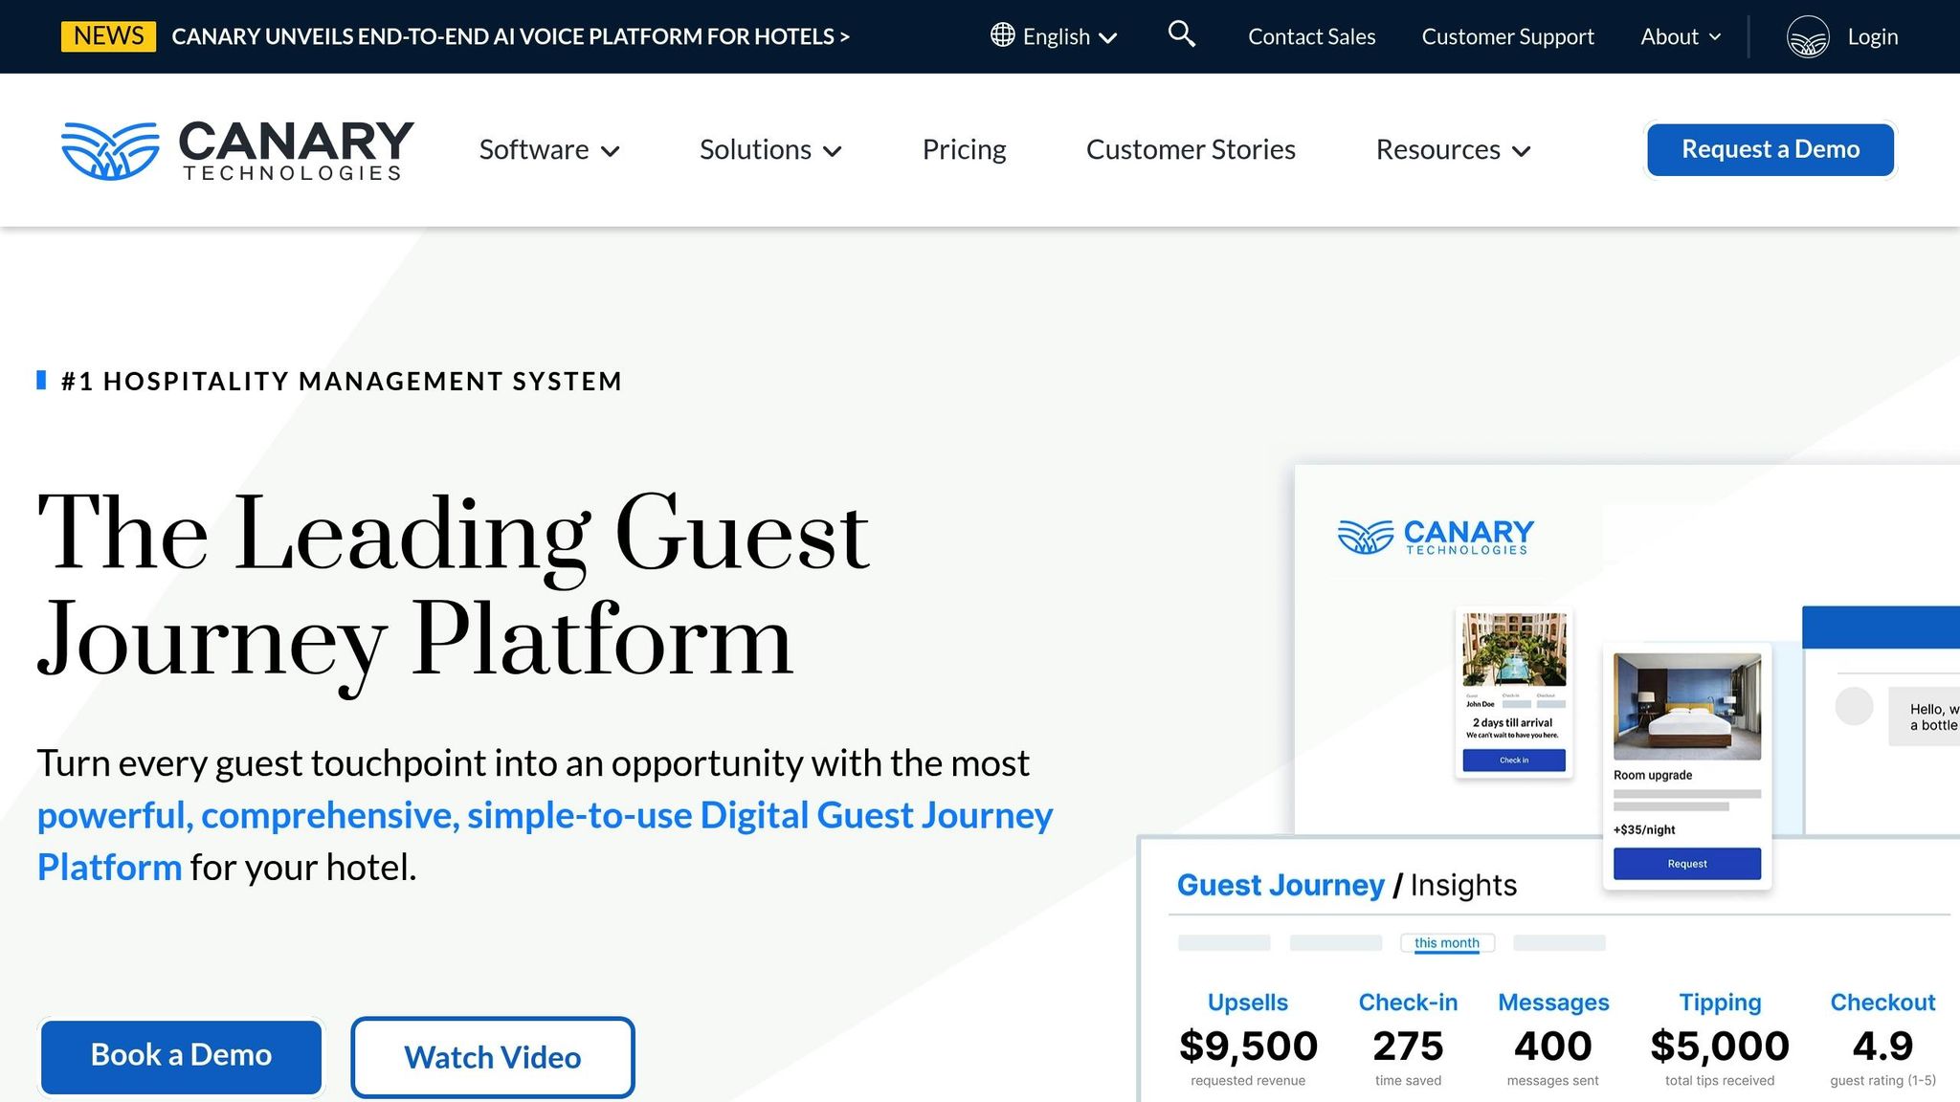Click the 'Guest Journey' breadcrumb text
Image resolution: width=1960 pixels, height=1102 pixels.
pyautogui.click(x=1281, y=885)
